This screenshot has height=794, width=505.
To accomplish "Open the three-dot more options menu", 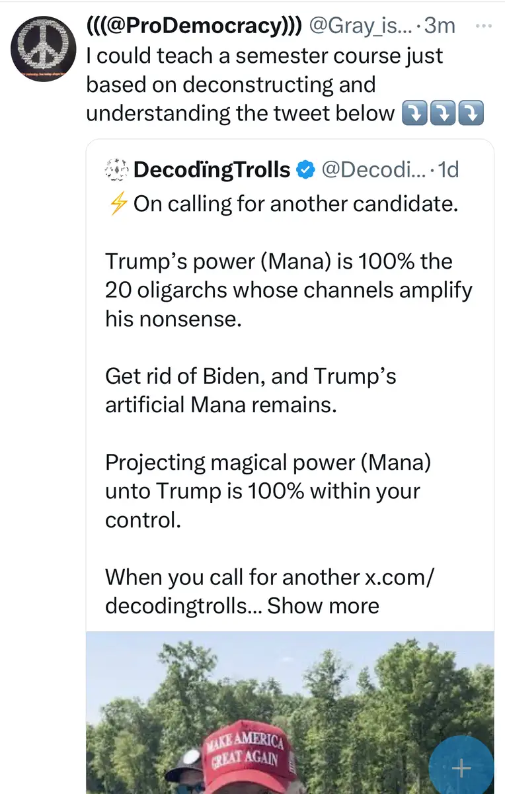I will pyautogui.click(x=484, y=26).
